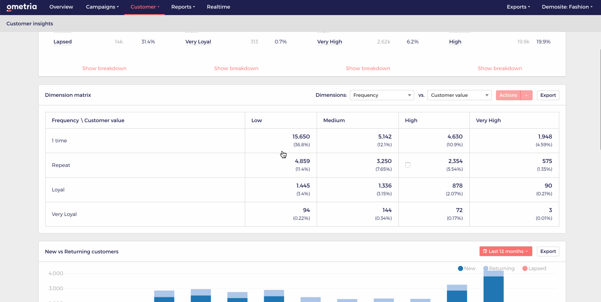Toggle the Lapsed series legend item
This screenshot has width=601, height=302.
(534, 268)
